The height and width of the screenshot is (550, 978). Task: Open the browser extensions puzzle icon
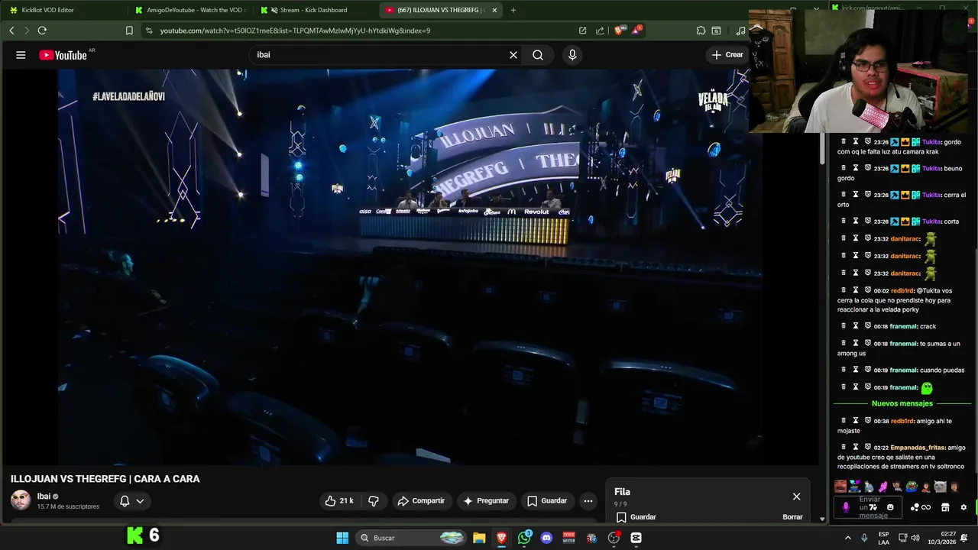(701, 31)
